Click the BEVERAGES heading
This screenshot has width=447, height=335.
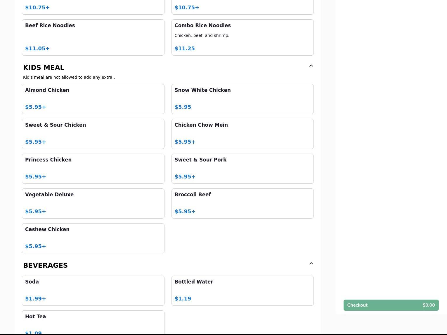(45, 265)
